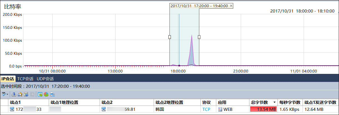Click the 200.0 Kbps axis label
339x115 pixels.
click(12, 14)
